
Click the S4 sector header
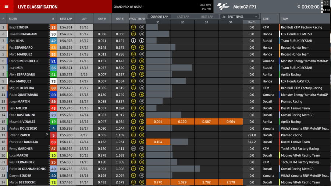click(x=231, y=22)
